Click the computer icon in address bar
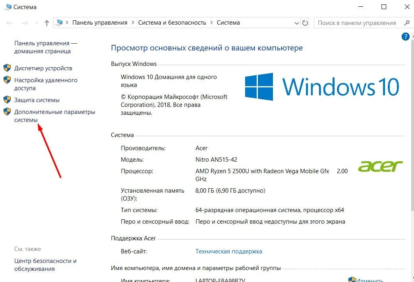Viewport: 414px width, 282px height. tap(60, 23)
